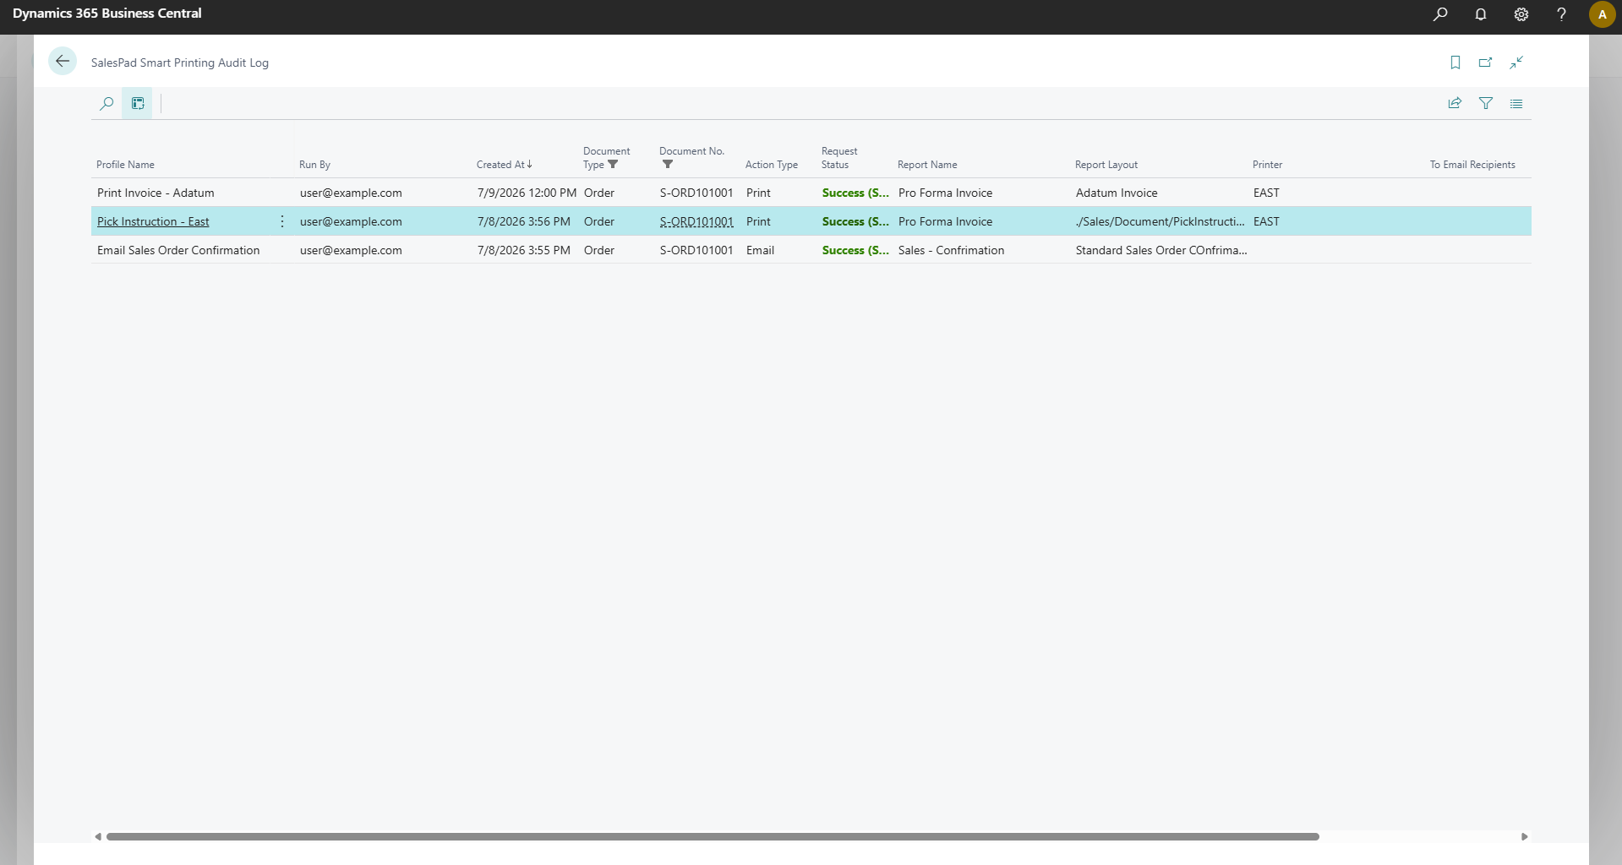Click the Action Type column header
Image resolution: width=1622 pixels, height=865 pixels.
[x=772, y=165]
